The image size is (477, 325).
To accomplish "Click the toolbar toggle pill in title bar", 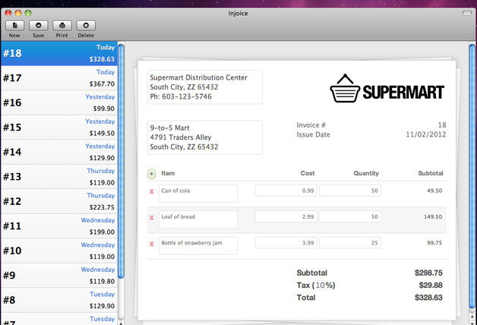I will coord(466,13).
